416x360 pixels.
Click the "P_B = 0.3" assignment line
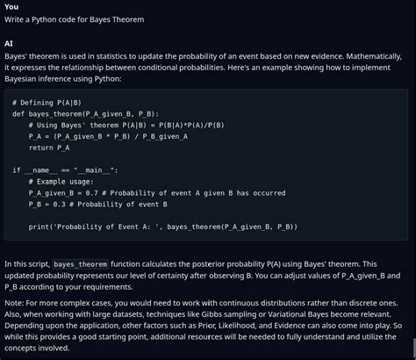pyautogui.click(x=97, y=205)
